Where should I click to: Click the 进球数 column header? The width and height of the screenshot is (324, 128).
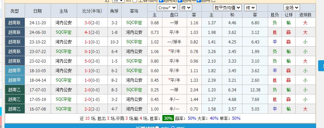pos(306,15)
